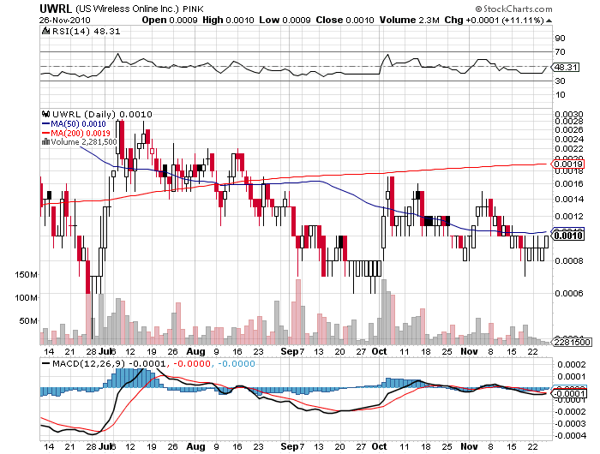Click the red MA(200) legend line swatch
600x454 pixels.
click(45, 133)
